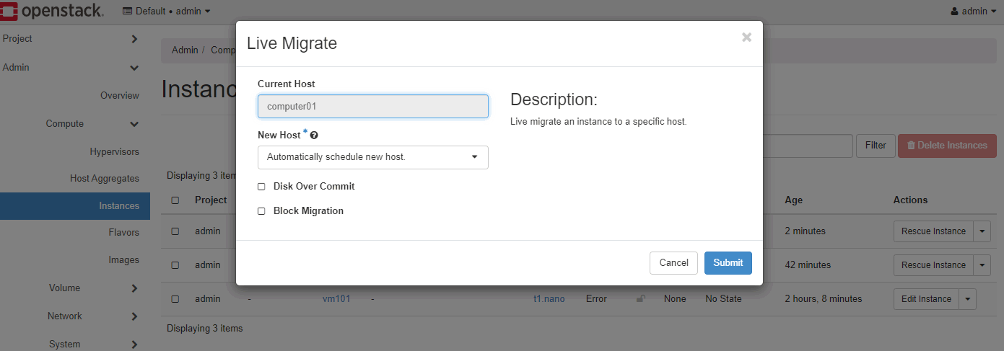Enable the Block Migration checkbox
This screenshot has height=351, width=1004.
[x=261, y=211]
